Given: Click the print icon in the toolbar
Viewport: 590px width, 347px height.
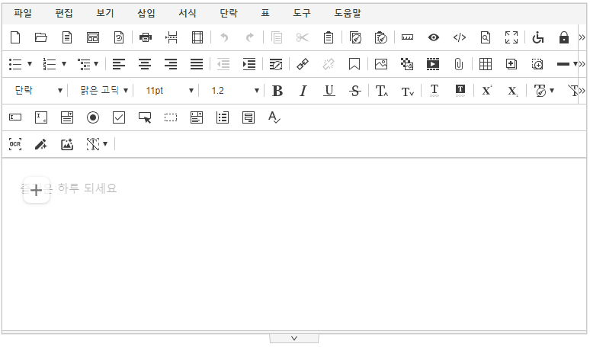Looking at the screenshot, I should click(x=146, y=37).
